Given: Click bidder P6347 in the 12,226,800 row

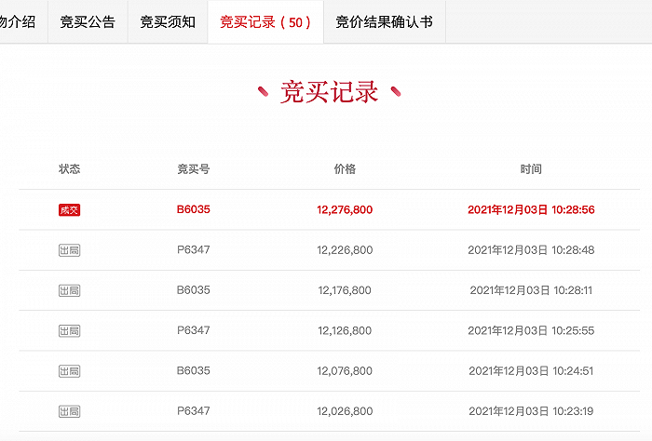Looking at the screenshot, I should click(x=194, y=250).
